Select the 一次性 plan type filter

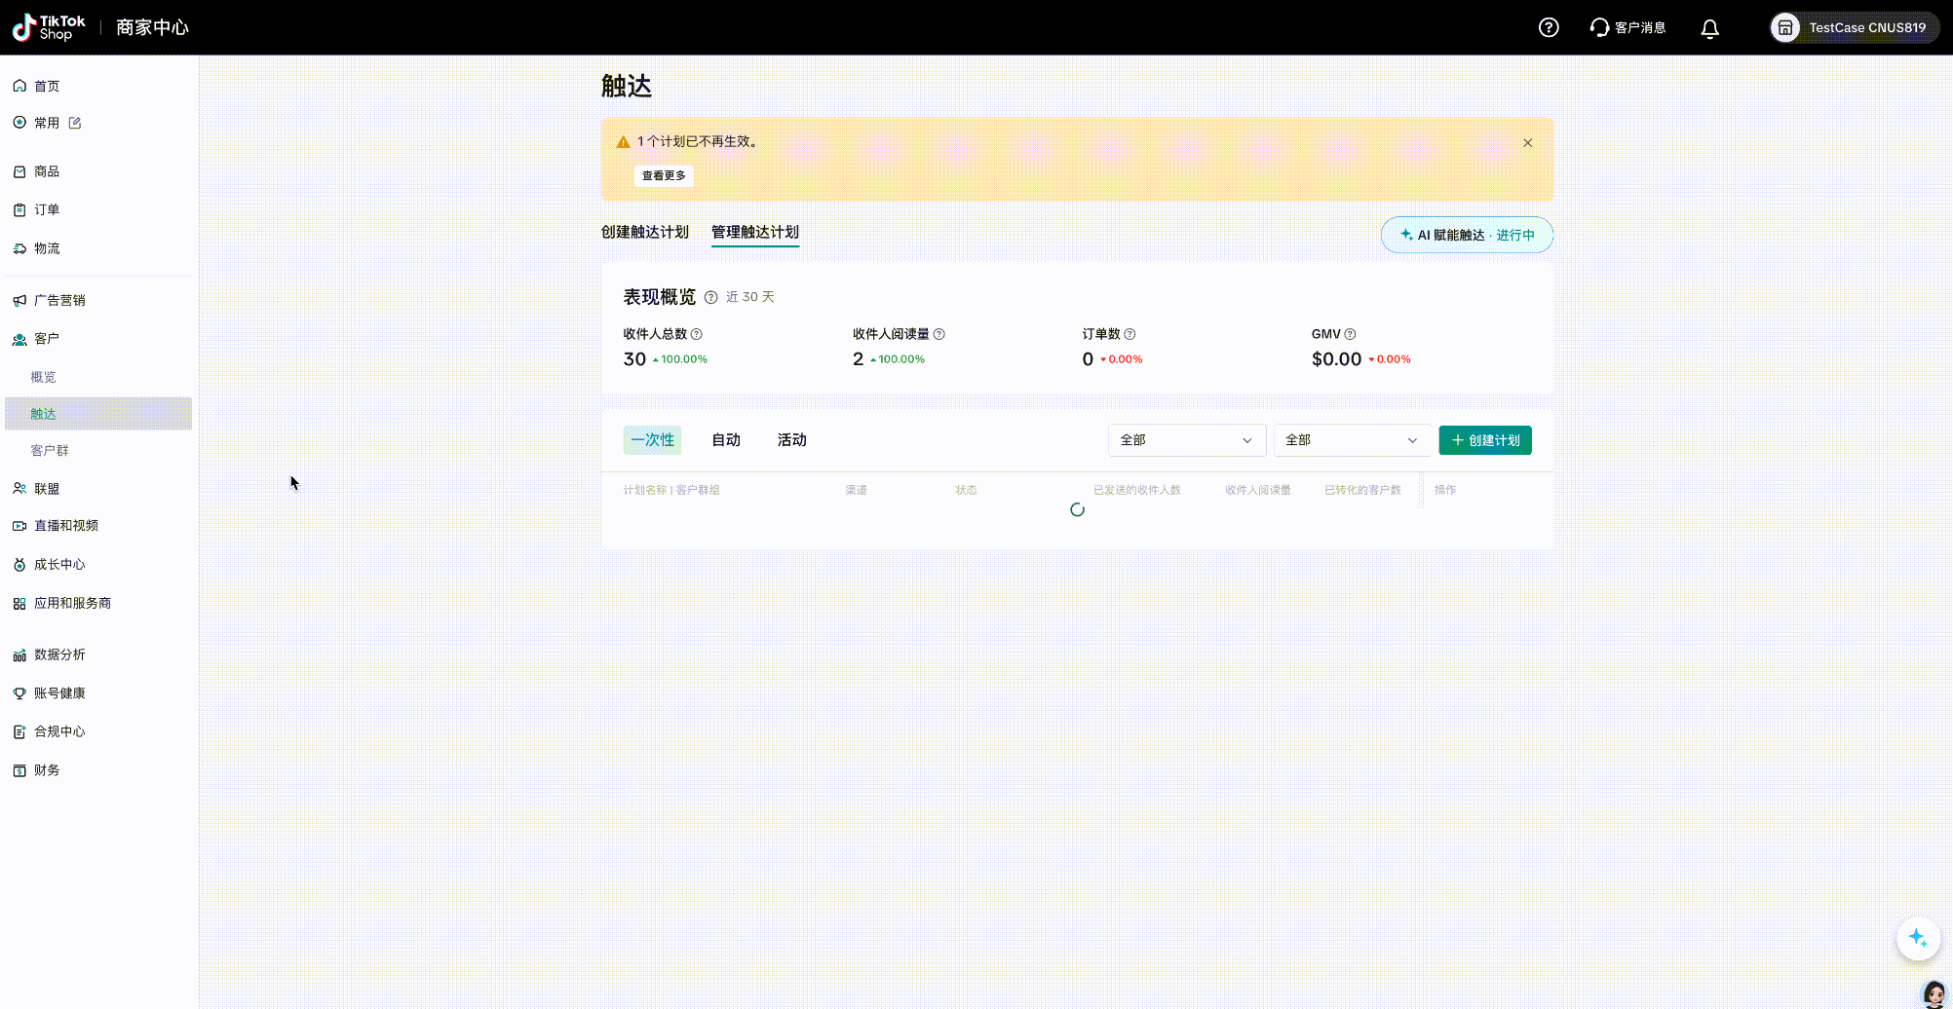[652, 440]
